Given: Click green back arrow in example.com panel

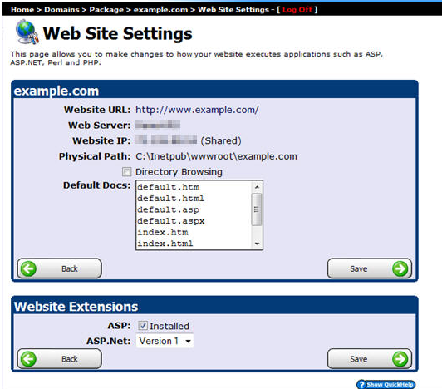Looking at the screenshot, I should (x=29, y=268).
